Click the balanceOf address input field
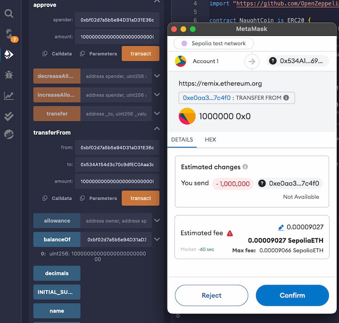339x323 pixels. (116, 239)
